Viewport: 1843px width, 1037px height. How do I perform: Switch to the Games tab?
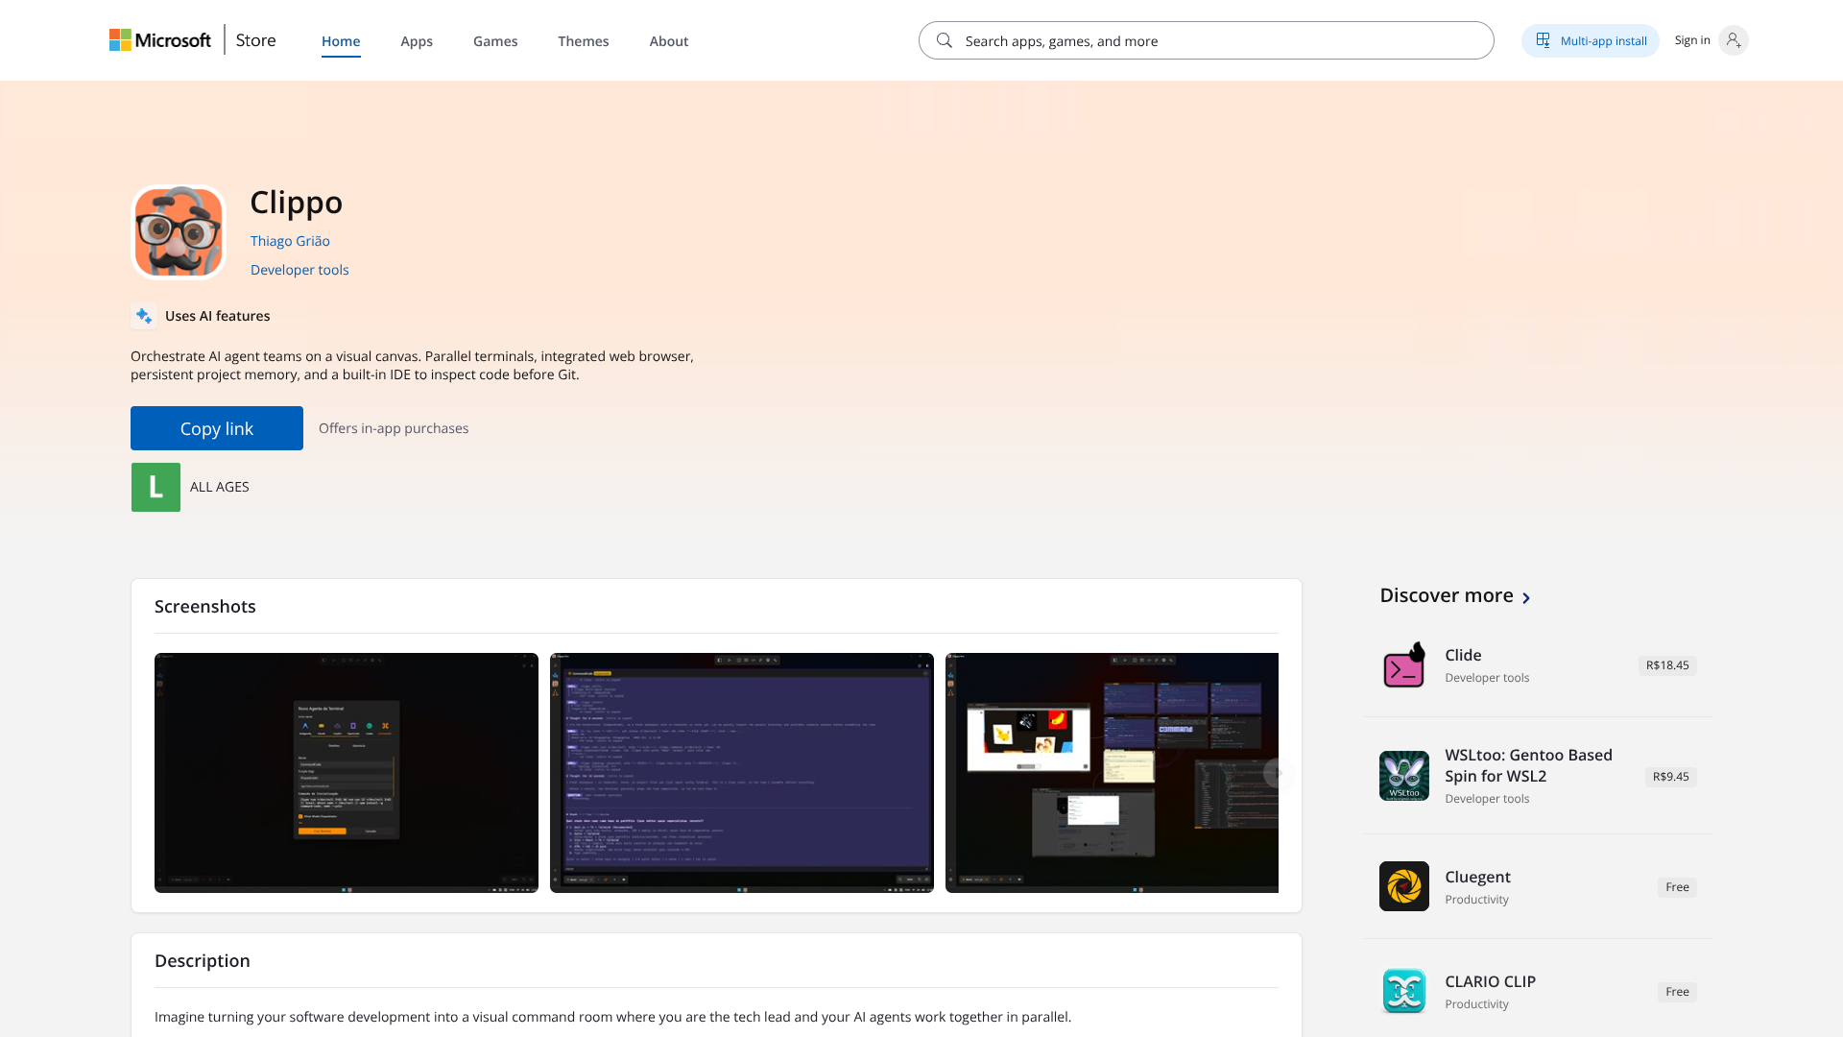click(495, 40)
